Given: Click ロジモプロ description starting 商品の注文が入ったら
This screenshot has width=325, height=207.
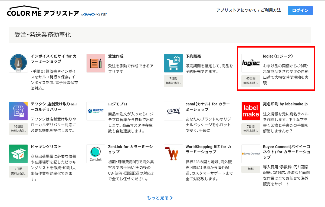Looking at the screenshot, I should tap(131, 122).
